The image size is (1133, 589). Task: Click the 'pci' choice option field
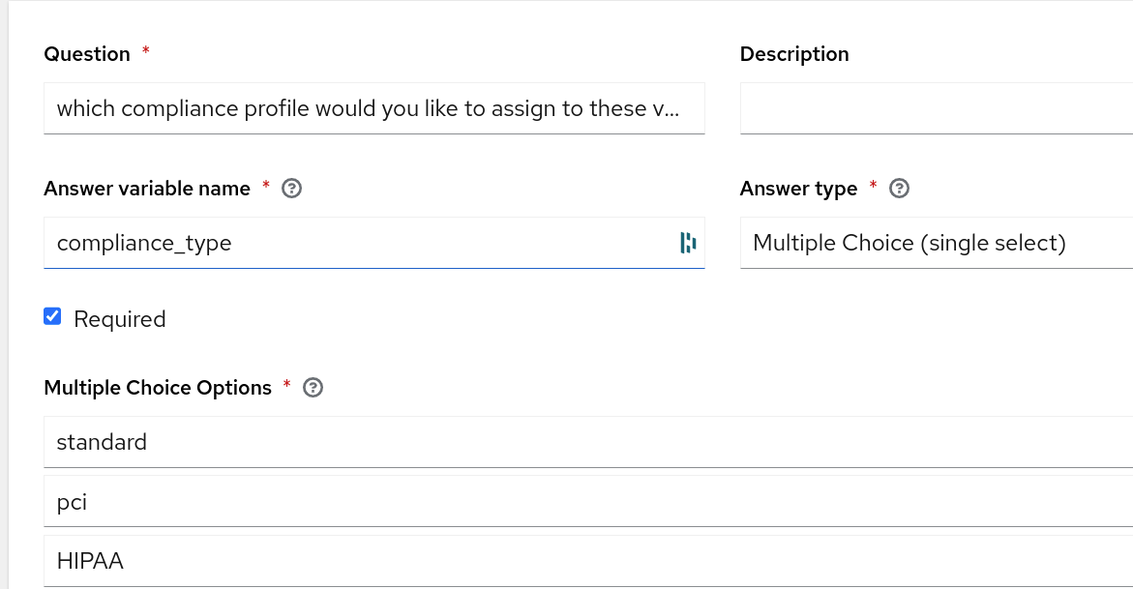581,502
